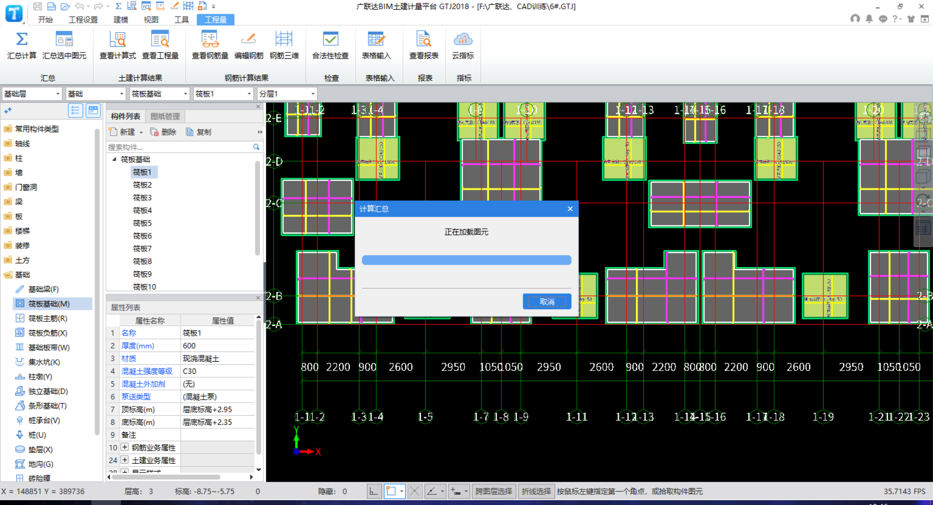Close the 计算汇总 dialog

[x=570, y=209]
